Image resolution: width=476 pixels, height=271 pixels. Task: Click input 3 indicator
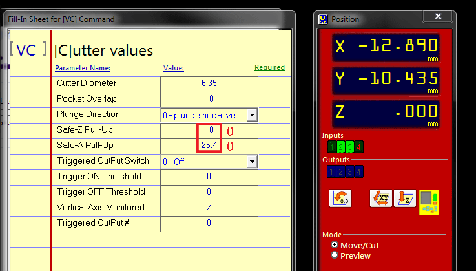pos(350,147)
